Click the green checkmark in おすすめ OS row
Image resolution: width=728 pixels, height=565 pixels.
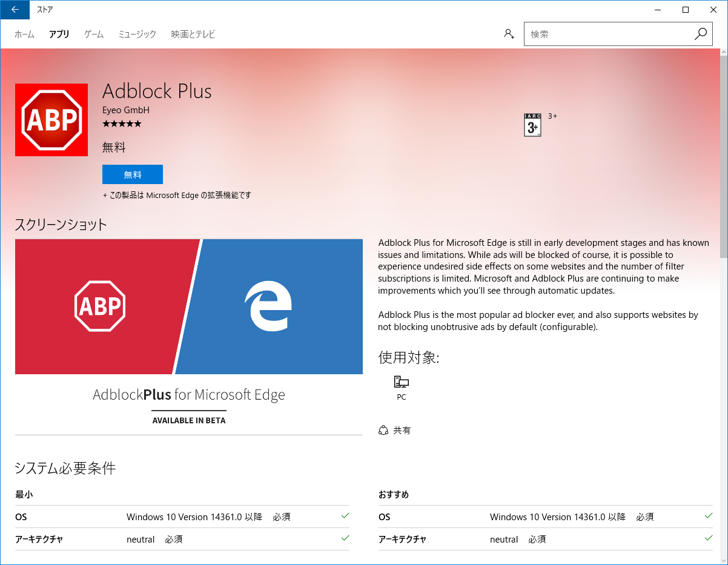point(709,516)
